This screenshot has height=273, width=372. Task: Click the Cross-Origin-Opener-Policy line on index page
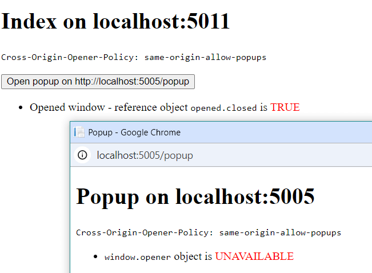134,58
